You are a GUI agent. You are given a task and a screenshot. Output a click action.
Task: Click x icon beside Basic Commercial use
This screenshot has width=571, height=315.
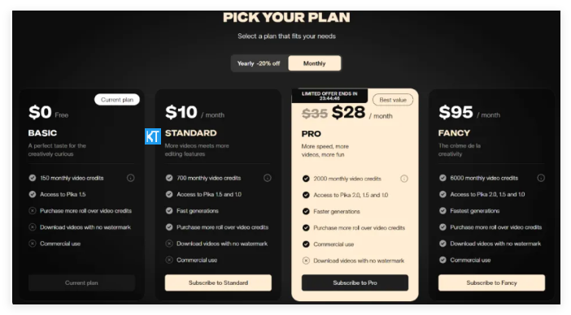33,244
